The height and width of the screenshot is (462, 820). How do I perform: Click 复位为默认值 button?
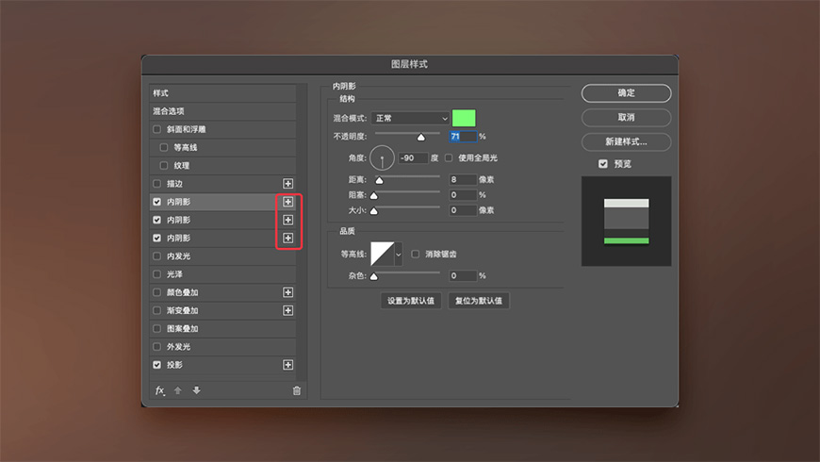479,301
